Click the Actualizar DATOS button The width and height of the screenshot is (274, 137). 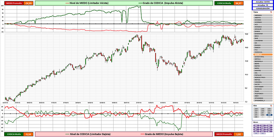(263, 2)
